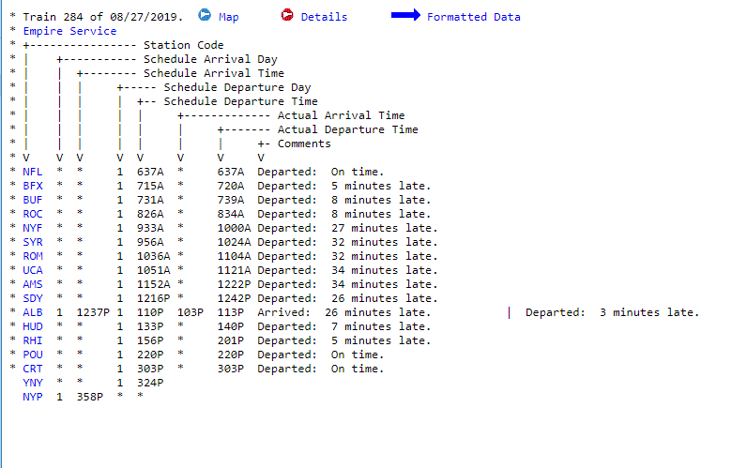Select station code NFL

(32, 172)
